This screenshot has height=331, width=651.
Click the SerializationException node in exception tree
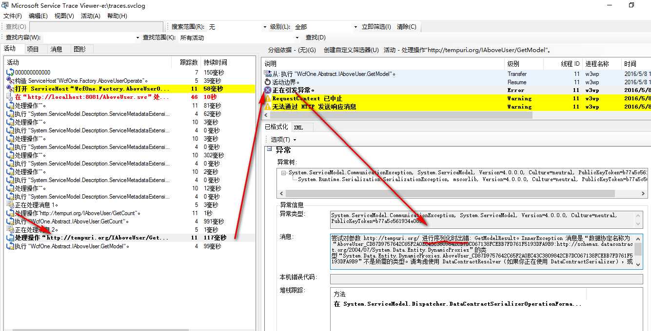(473, 179)
